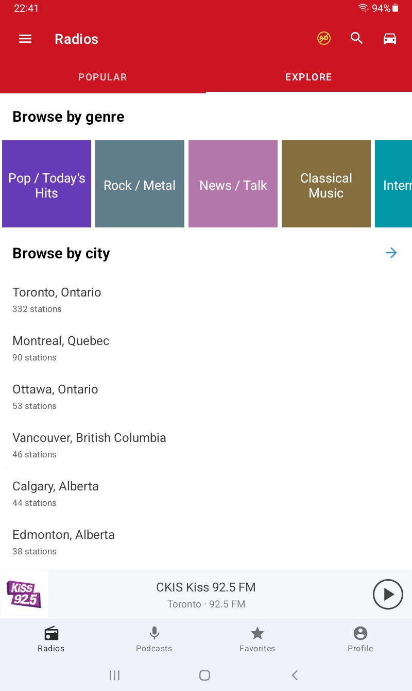Open Rock / Metal genre tile
Screen dimensions: 412x691
[140, 184]
